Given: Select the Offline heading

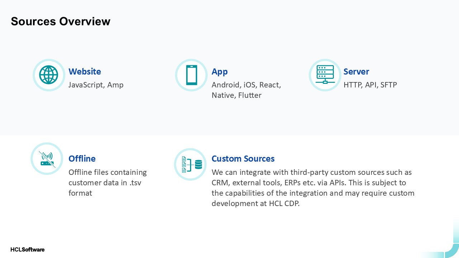Looking at the screenshot, I should [82, 159].
